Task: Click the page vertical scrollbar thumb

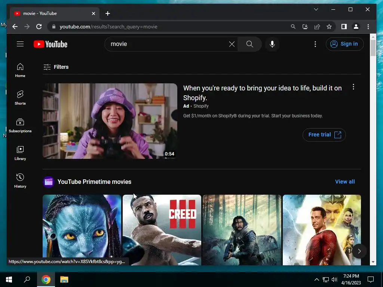Action: (373, 48)
